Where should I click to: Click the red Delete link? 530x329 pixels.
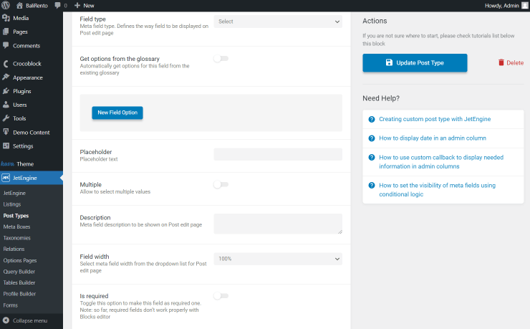pyautogui.click(x=511, y=62)
